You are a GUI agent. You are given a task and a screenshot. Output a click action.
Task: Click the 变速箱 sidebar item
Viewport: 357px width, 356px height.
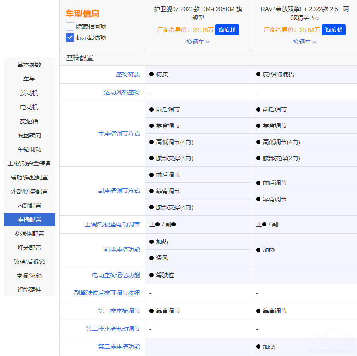point(29,121)
